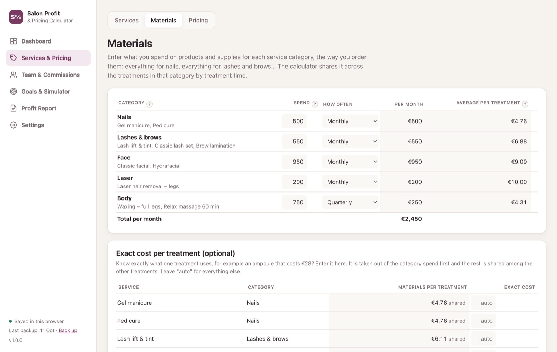This screenshot has width=557, height=352.
Task: Click the Services & Pricing tag icon
Action: click(14, 58)
